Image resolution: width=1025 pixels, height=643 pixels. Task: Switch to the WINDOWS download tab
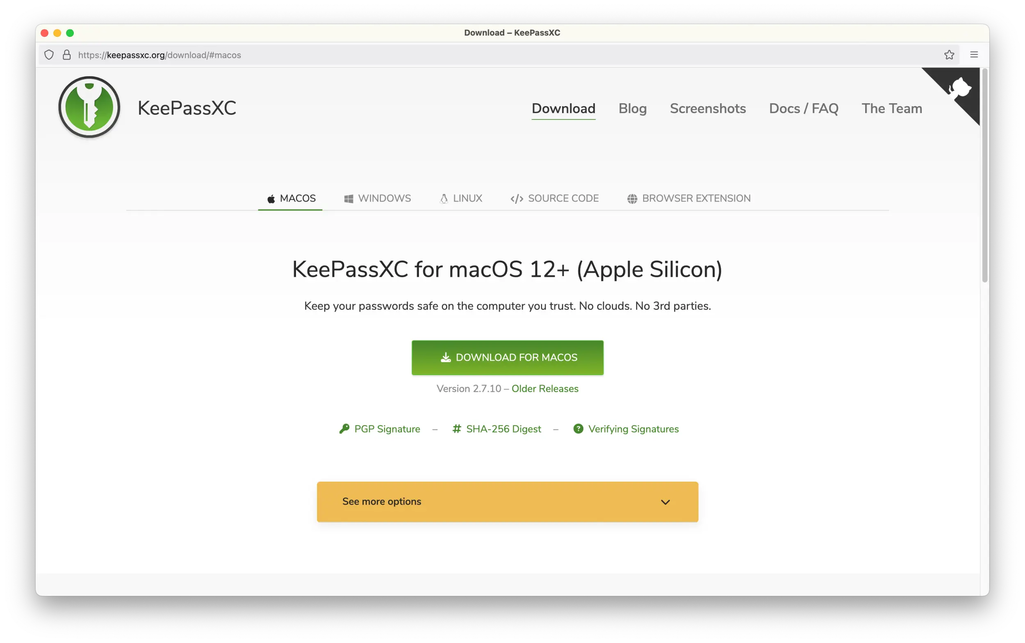[x=385, y=198]
